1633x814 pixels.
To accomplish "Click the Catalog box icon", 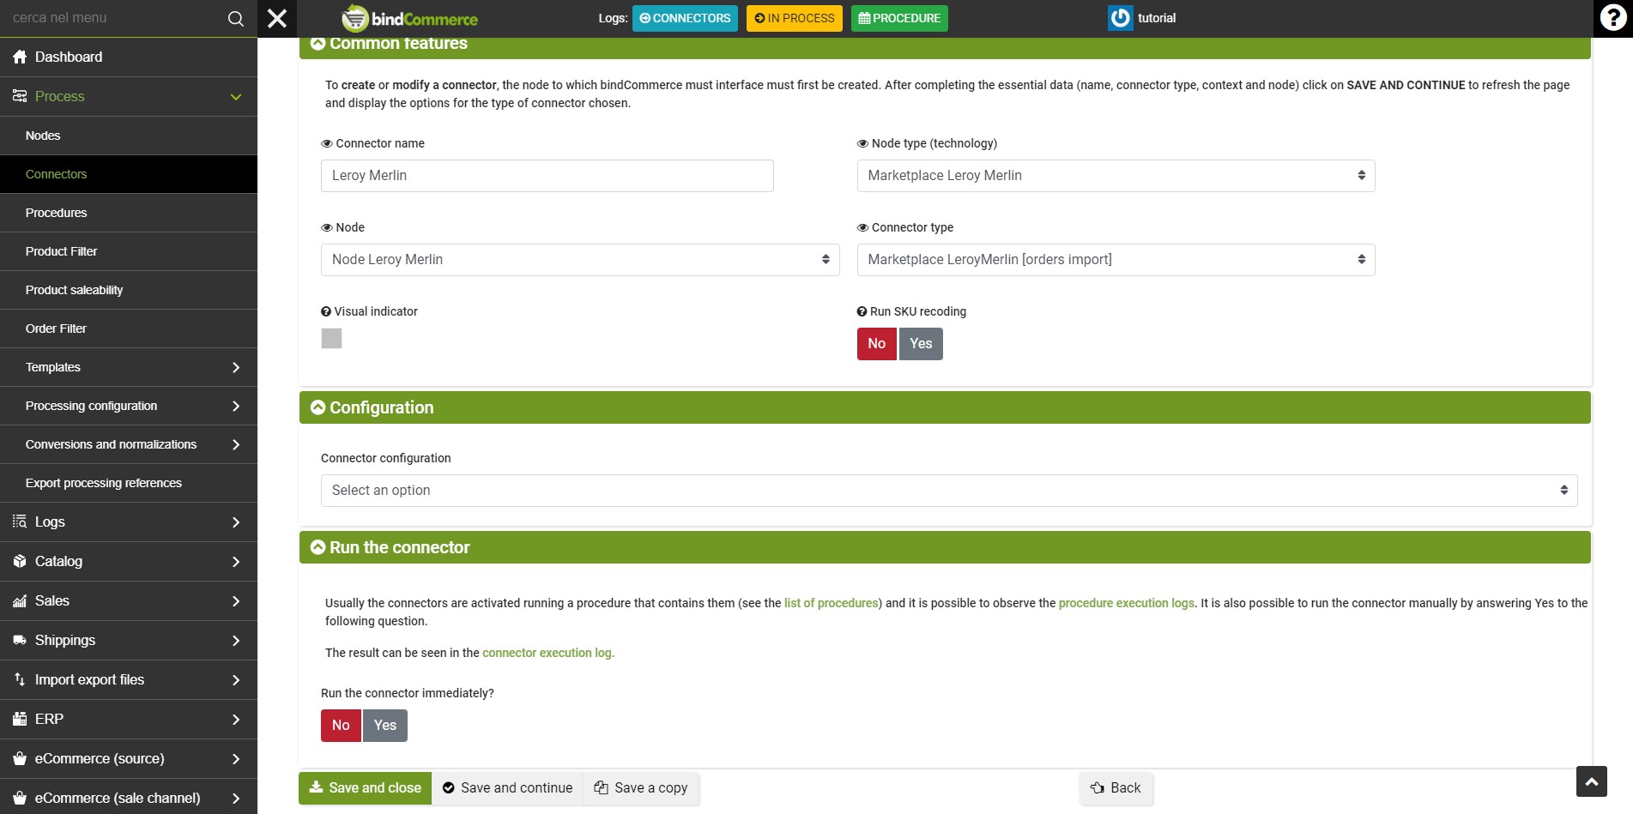I will pyautogui.click(x=20, y=561).
